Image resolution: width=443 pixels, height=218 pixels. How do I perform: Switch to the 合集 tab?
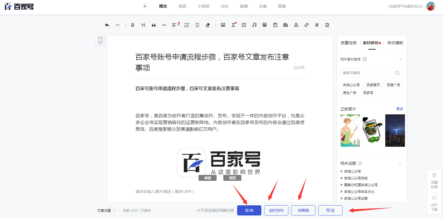(x=263, y=6)
